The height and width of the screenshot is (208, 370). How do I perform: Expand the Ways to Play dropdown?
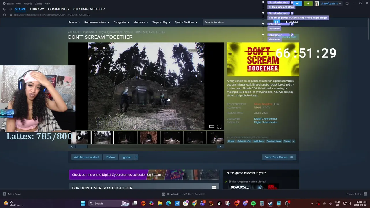point(161,22)
